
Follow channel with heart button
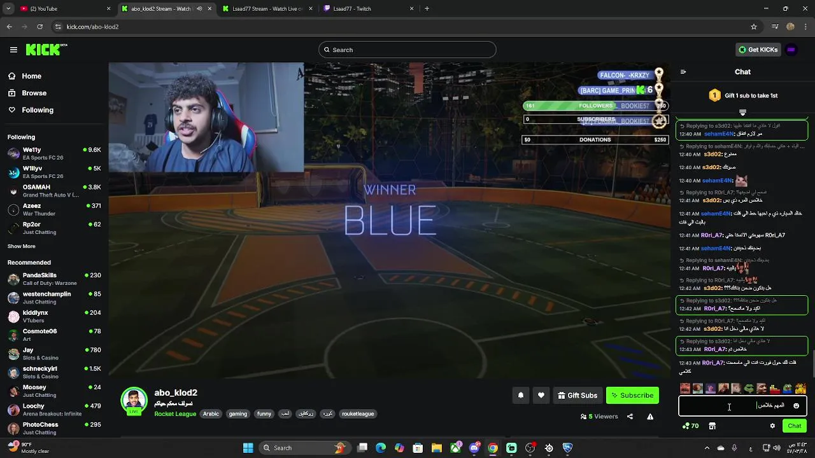tap(541, 396)
